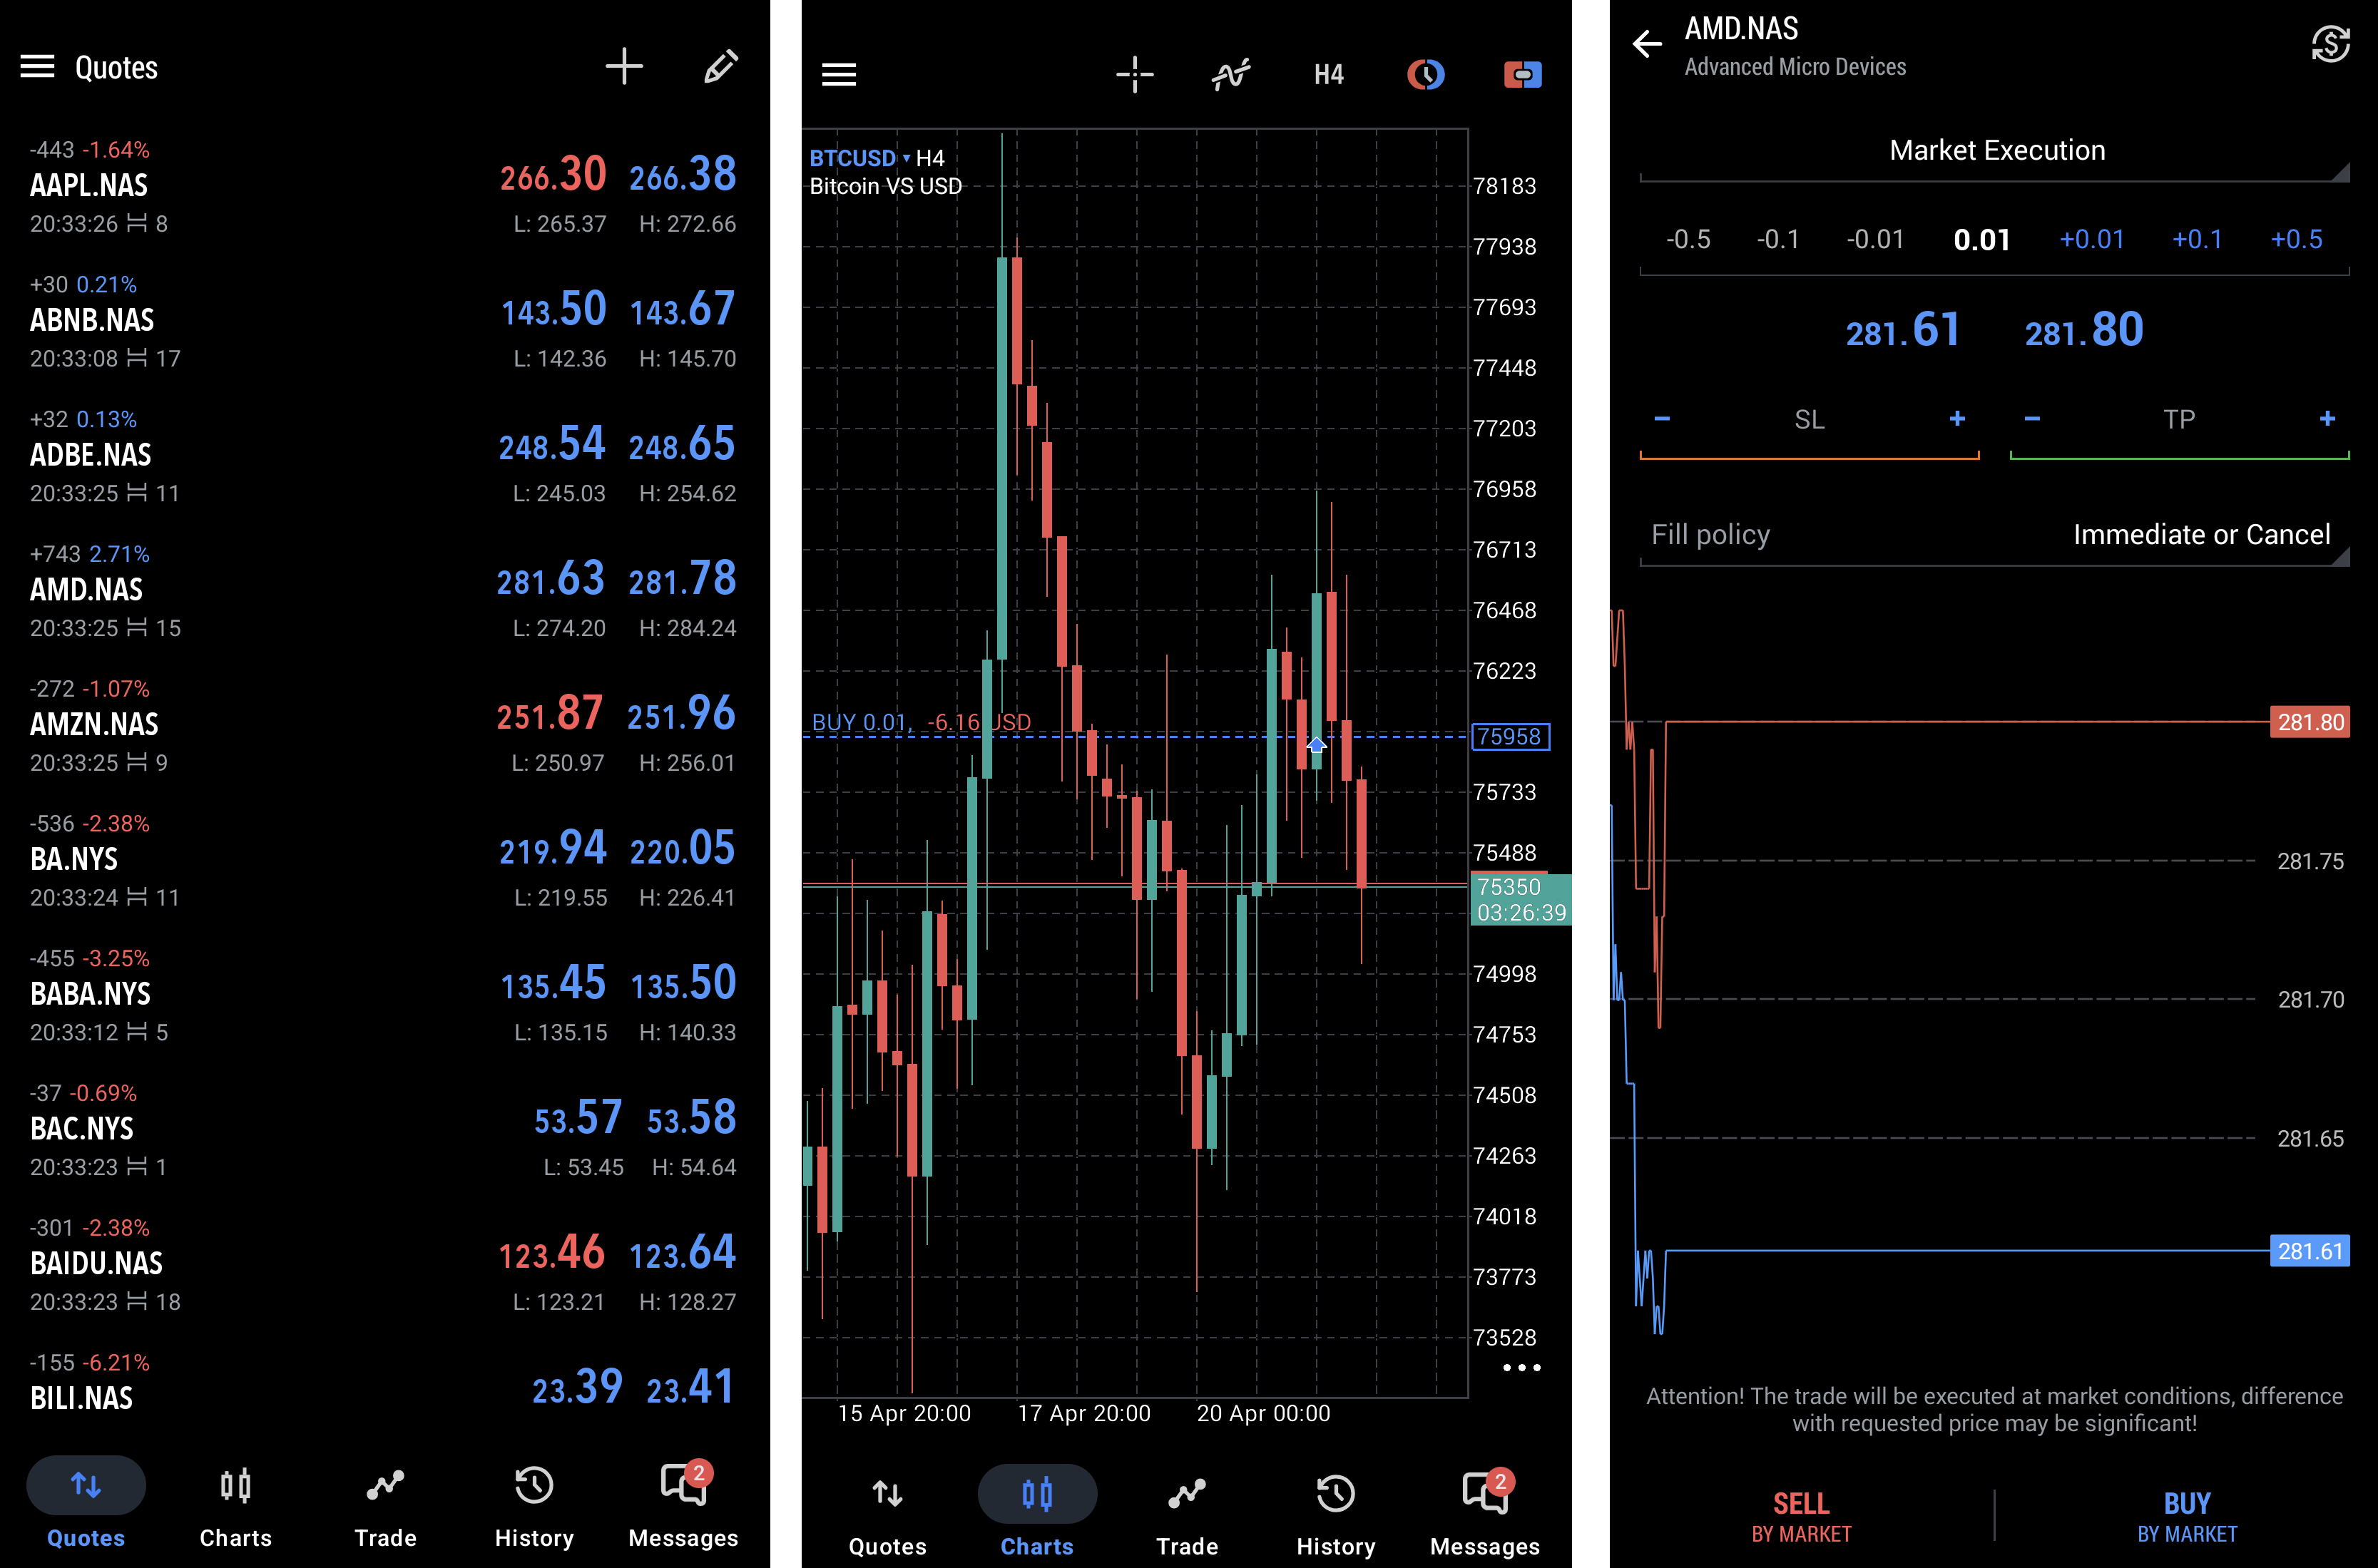Screen dimensions: 2378x1568
Task: Activate crosshair tool on chart
Action: [1134, 75]
